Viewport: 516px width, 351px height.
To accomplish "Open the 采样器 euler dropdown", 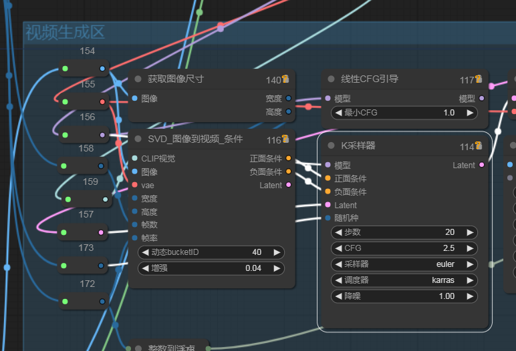I will coord(404,264).
